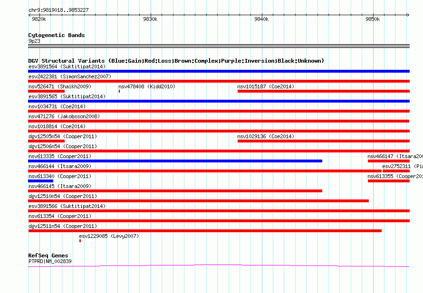
Task: Click the RefSeq Genes track heading
Action: pos(48,255)
